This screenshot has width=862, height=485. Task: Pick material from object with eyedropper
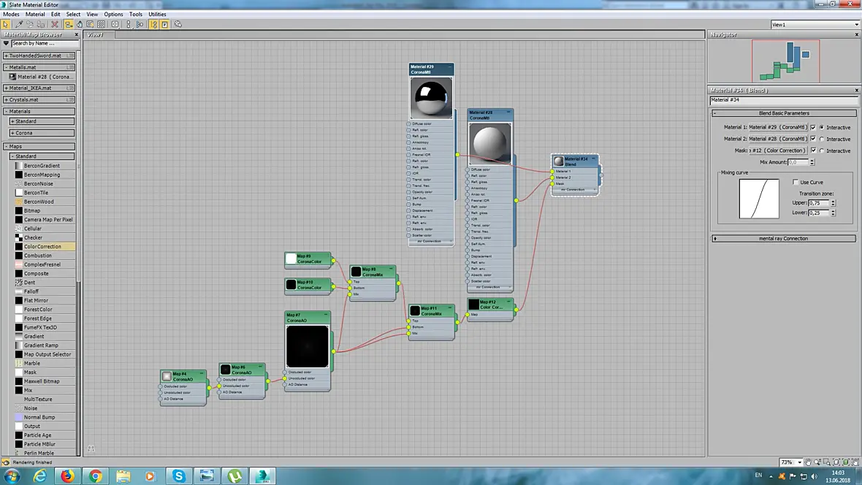click(19, 24)
